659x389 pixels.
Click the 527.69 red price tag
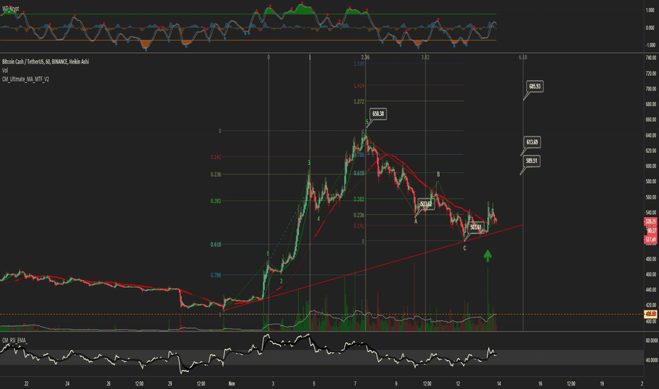pos(651,240)
